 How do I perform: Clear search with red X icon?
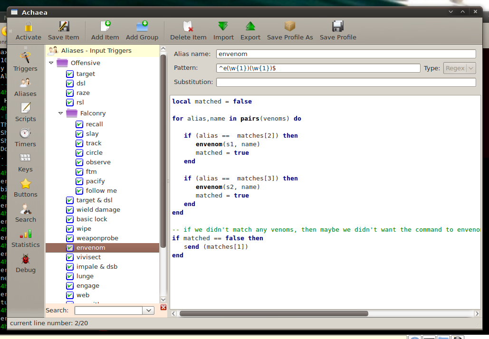163,308
